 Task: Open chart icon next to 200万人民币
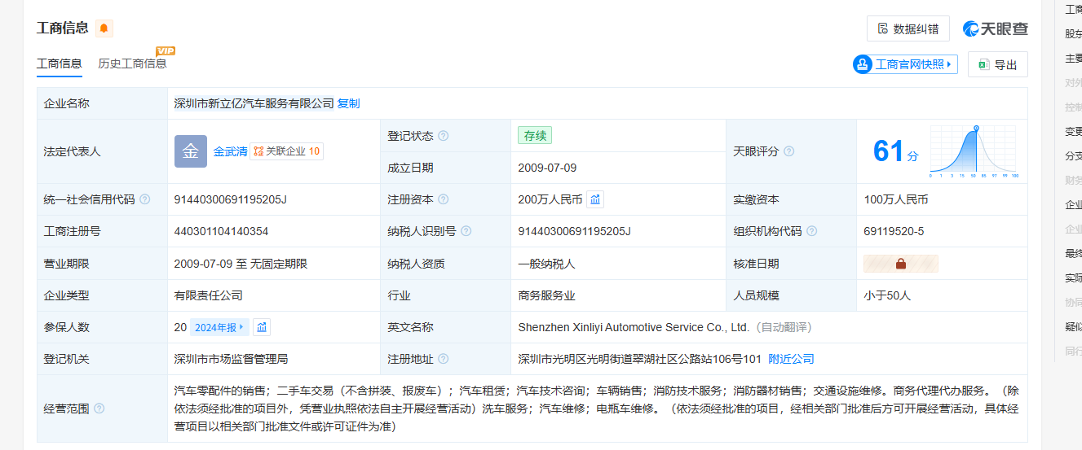[x=595, y=199]
